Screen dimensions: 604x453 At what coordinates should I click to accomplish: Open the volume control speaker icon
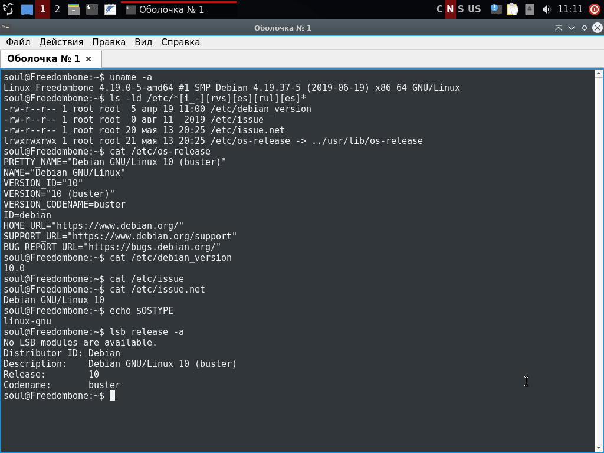click(546, 9)
